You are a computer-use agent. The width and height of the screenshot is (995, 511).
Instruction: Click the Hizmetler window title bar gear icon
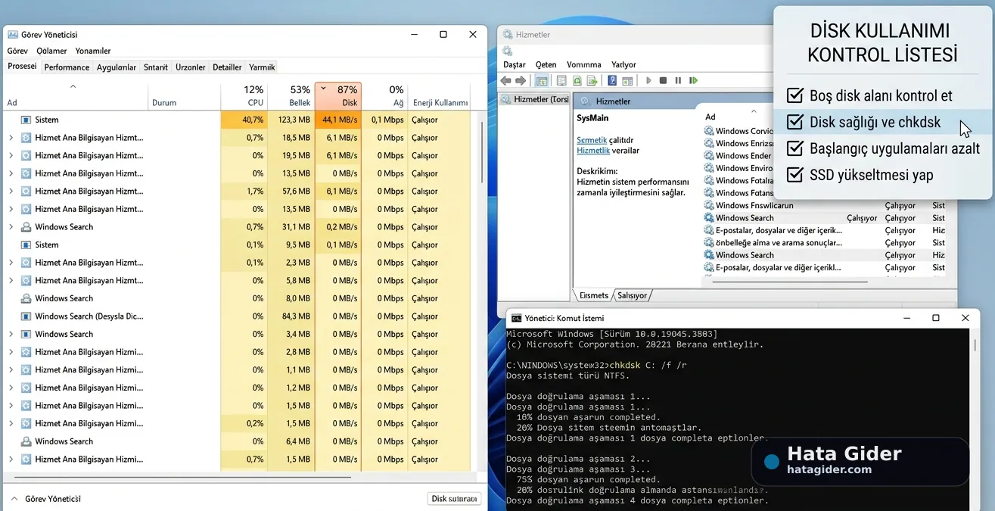[x=508, y=35]
